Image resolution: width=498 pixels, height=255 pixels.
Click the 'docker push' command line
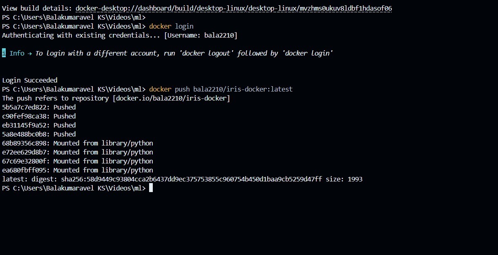(x=221, y=89)
